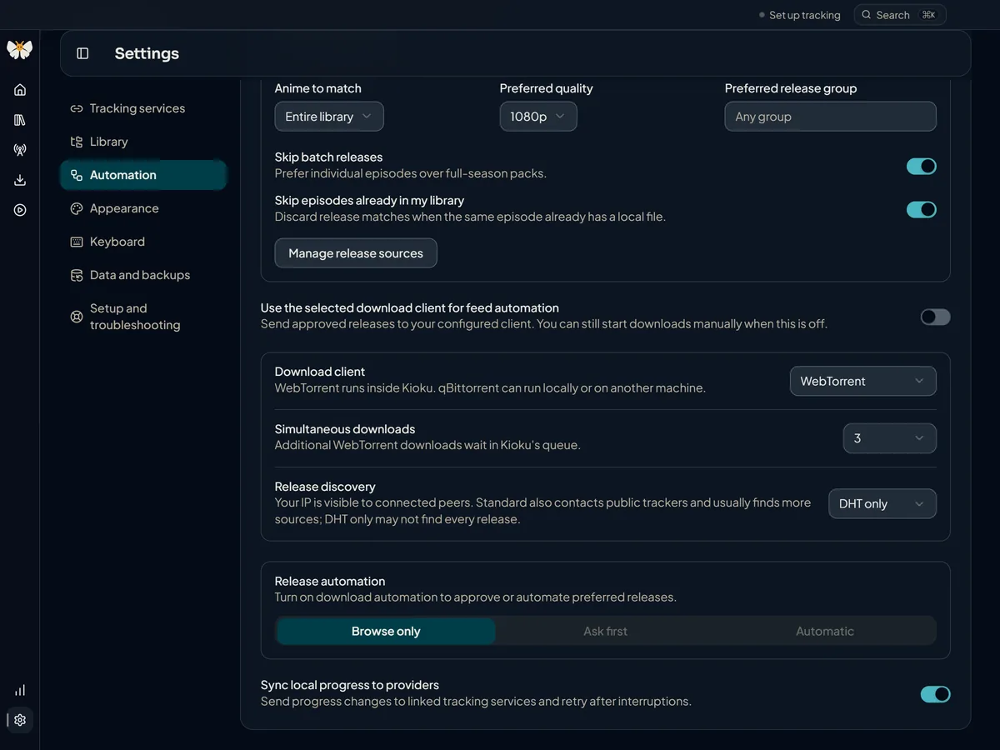The width and height of the screenshot is (1000, 750).
Task: Open the 1080p preferred quality dropdown
Action: (x=538, y=117)
